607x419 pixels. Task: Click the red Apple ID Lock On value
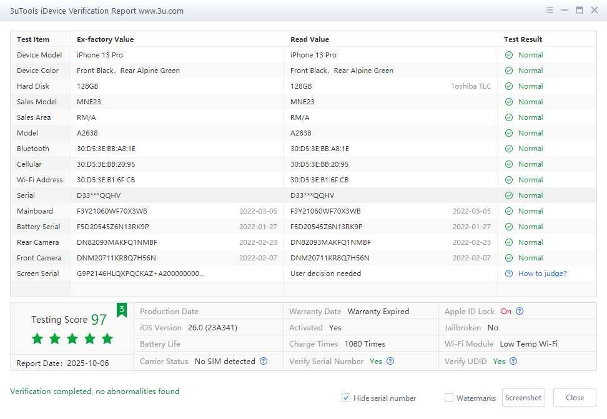tap(506, 312)
